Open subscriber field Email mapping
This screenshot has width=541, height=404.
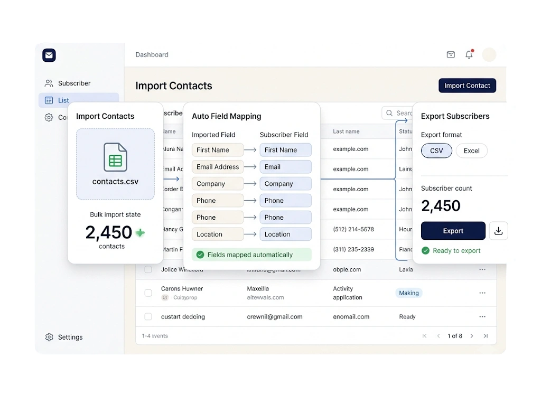[286, 167]
